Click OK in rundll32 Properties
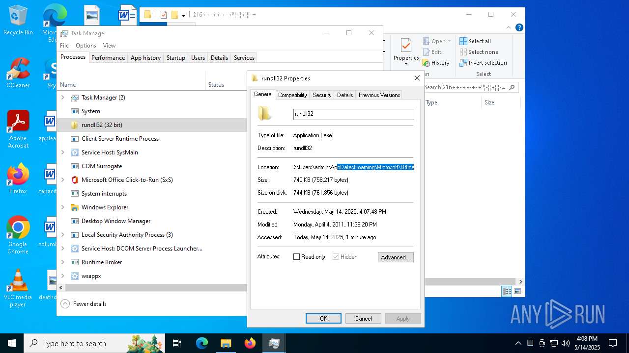The height and width of the screenshot is (353, 629). click(x=323, y=319)
